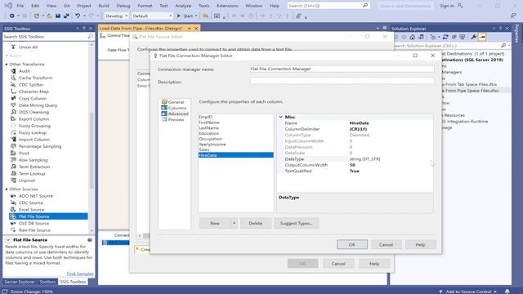This screenshot has height=294, width=523.
Task: Open the Debug menu
Action: (123, 6)
